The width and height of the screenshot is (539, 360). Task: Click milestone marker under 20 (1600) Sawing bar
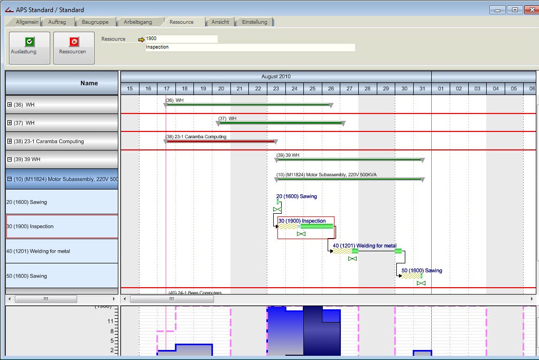click(x=277, y=209)
